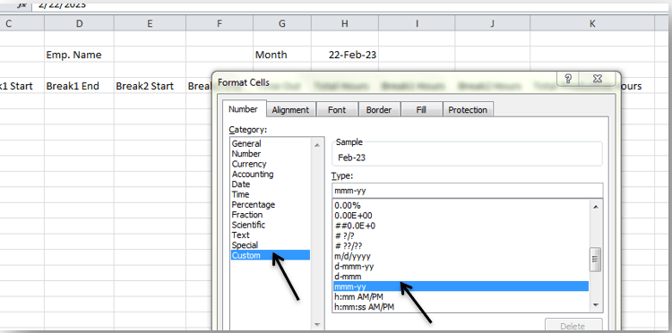Close the Format Cells dialog
The height and width of the screenshot is (333, 672).
point(598,79)
